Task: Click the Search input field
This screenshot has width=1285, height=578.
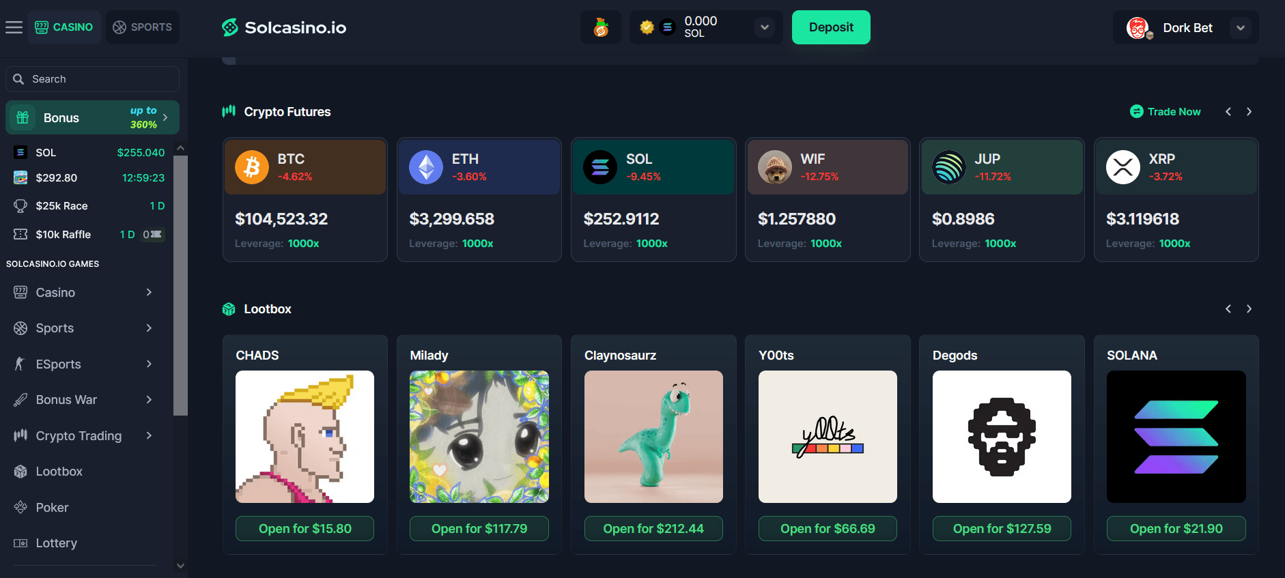Action: pos(92,79)
